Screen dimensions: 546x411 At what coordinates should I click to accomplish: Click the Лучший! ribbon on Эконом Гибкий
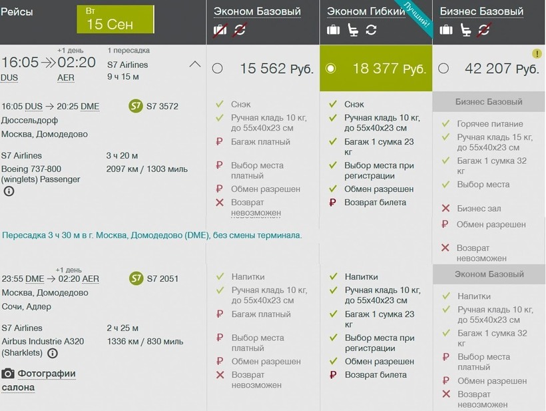point(417,17)
